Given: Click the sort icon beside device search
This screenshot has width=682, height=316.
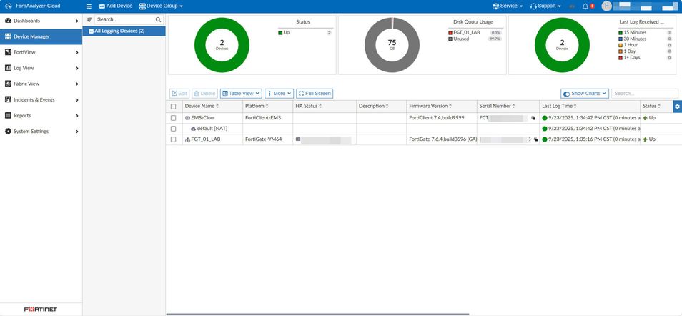Looking at the screenshot, I should point(89,19).
